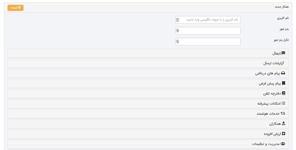Expand the ارسال permissions panel
The height and width of the screenshot is (150, 296).
(x=148, y=53)
